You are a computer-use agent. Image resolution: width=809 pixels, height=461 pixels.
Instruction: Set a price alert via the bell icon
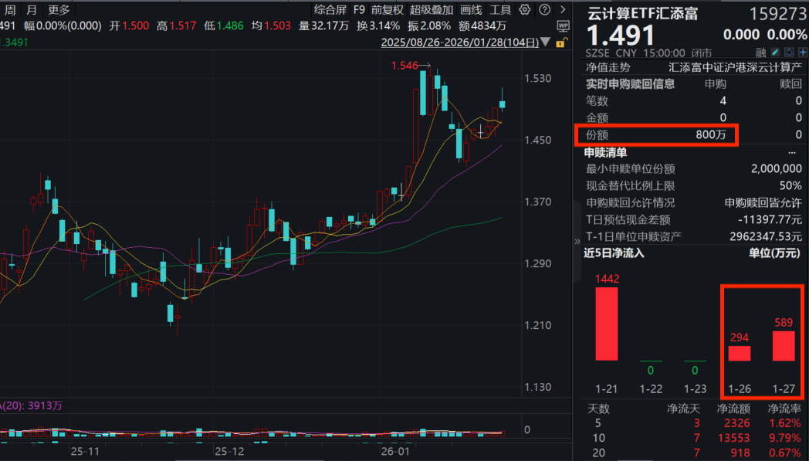click(x=789, y=52)
